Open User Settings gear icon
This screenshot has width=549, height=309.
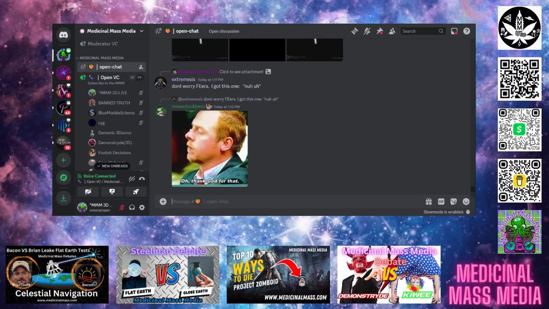point(142,207)
